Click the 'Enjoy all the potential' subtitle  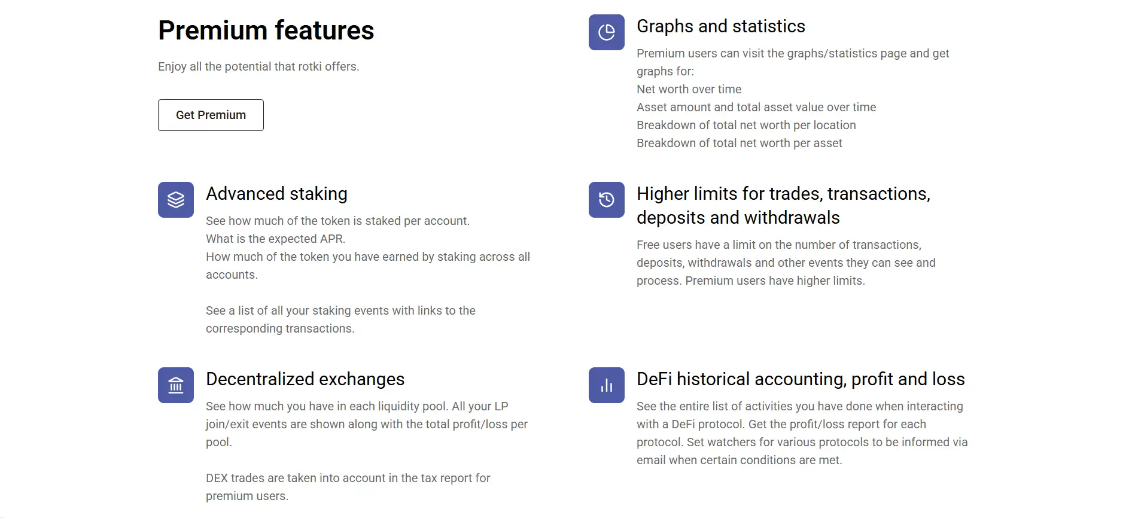point(258,66)
